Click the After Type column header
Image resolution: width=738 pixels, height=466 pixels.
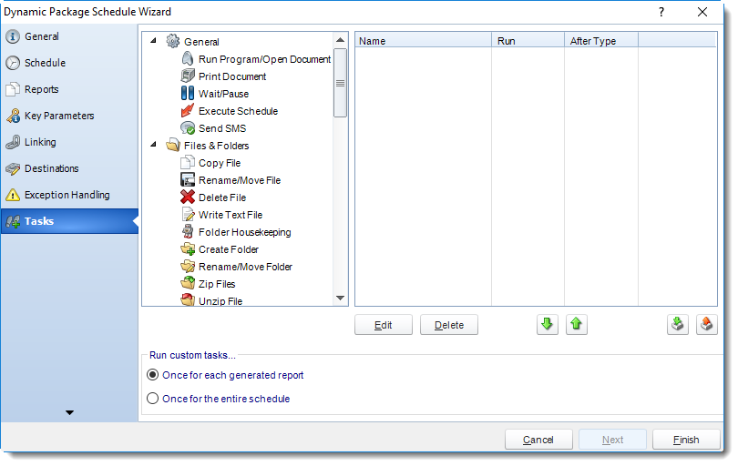click(601, 40)
